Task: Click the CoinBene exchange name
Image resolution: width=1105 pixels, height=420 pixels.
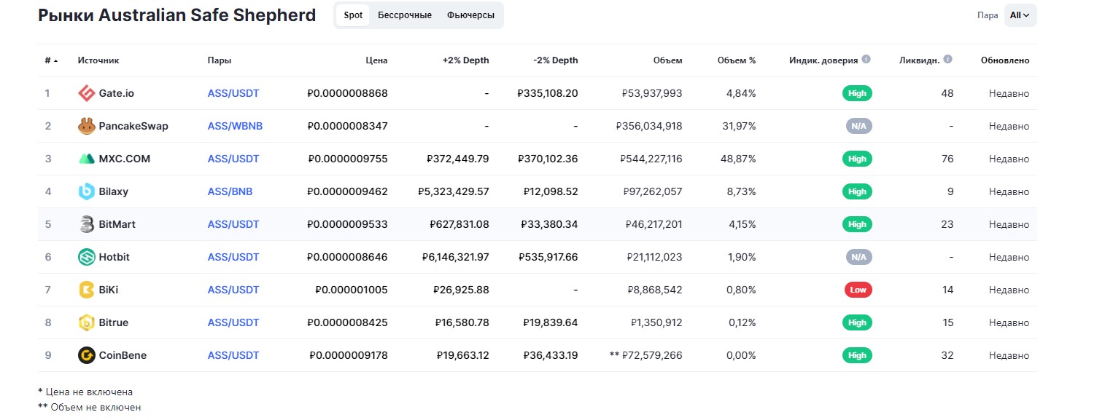Action: pyautogui.click(x=123, y=355)
